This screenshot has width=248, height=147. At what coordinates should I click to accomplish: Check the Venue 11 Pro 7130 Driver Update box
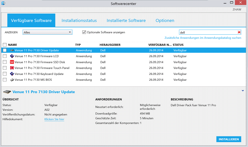tap(5, 50)
